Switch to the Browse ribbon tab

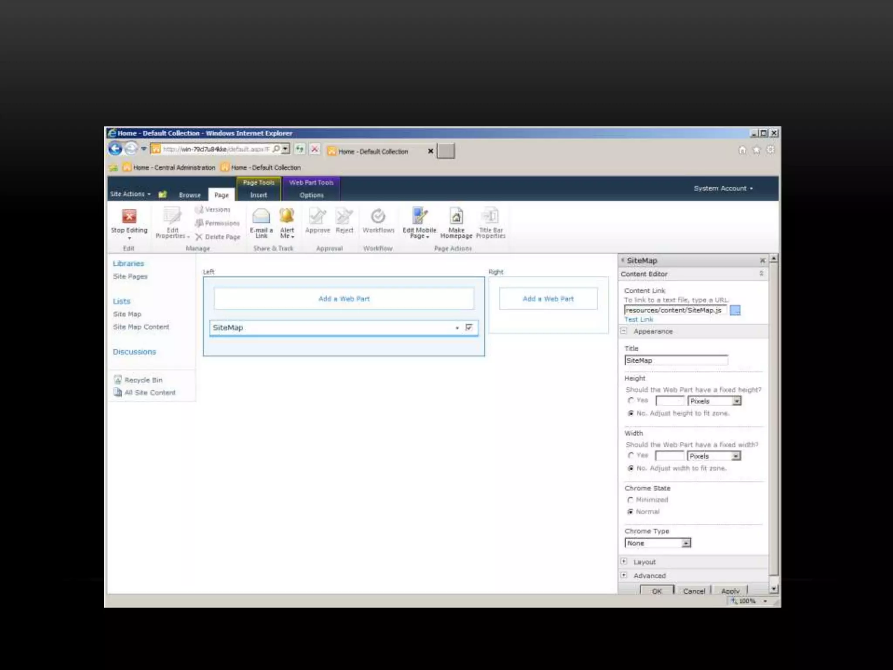pyautogui.click(x=190, y=195)
